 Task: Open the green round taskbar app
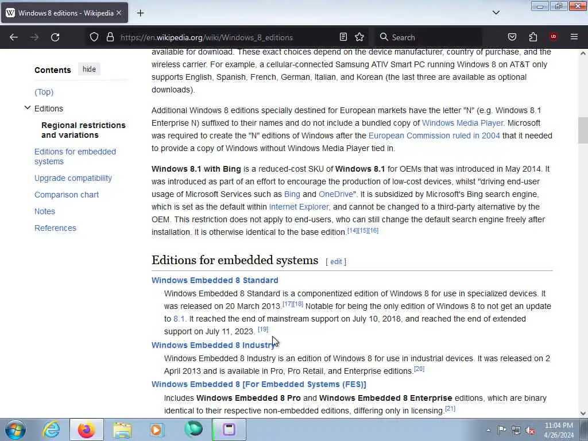tap(194, 430)
